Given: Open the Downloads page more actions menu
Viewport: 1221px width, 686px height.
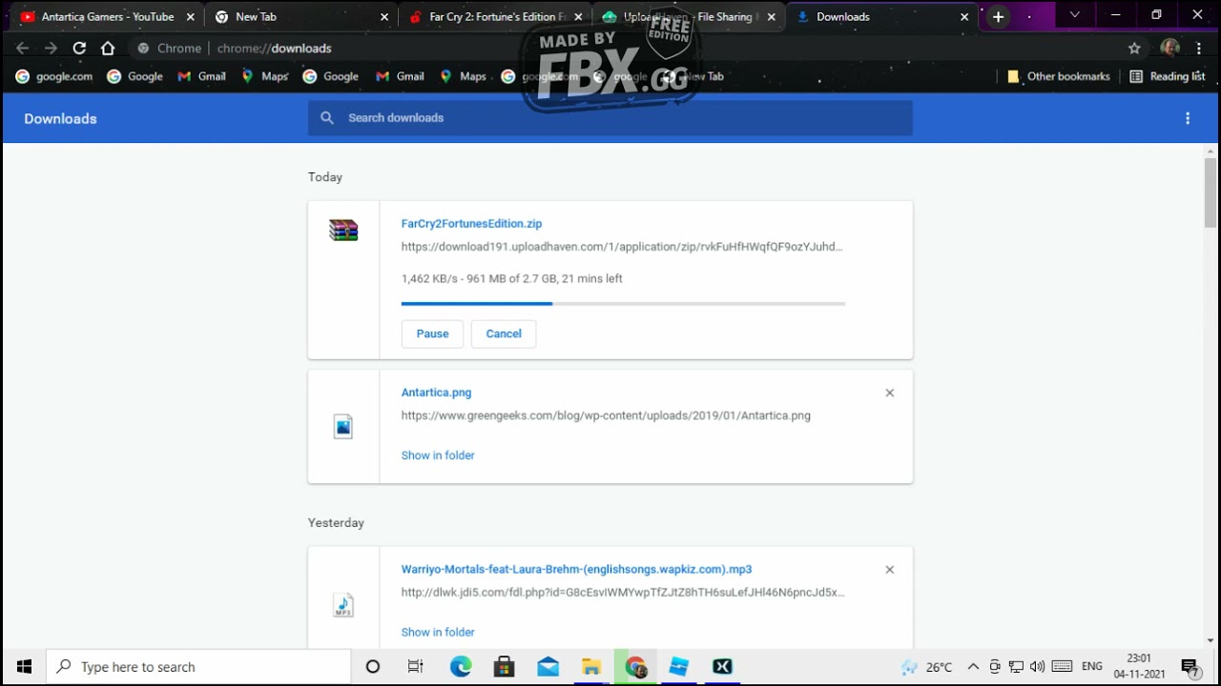Looking at the screenshot, I should [1188, 118].
